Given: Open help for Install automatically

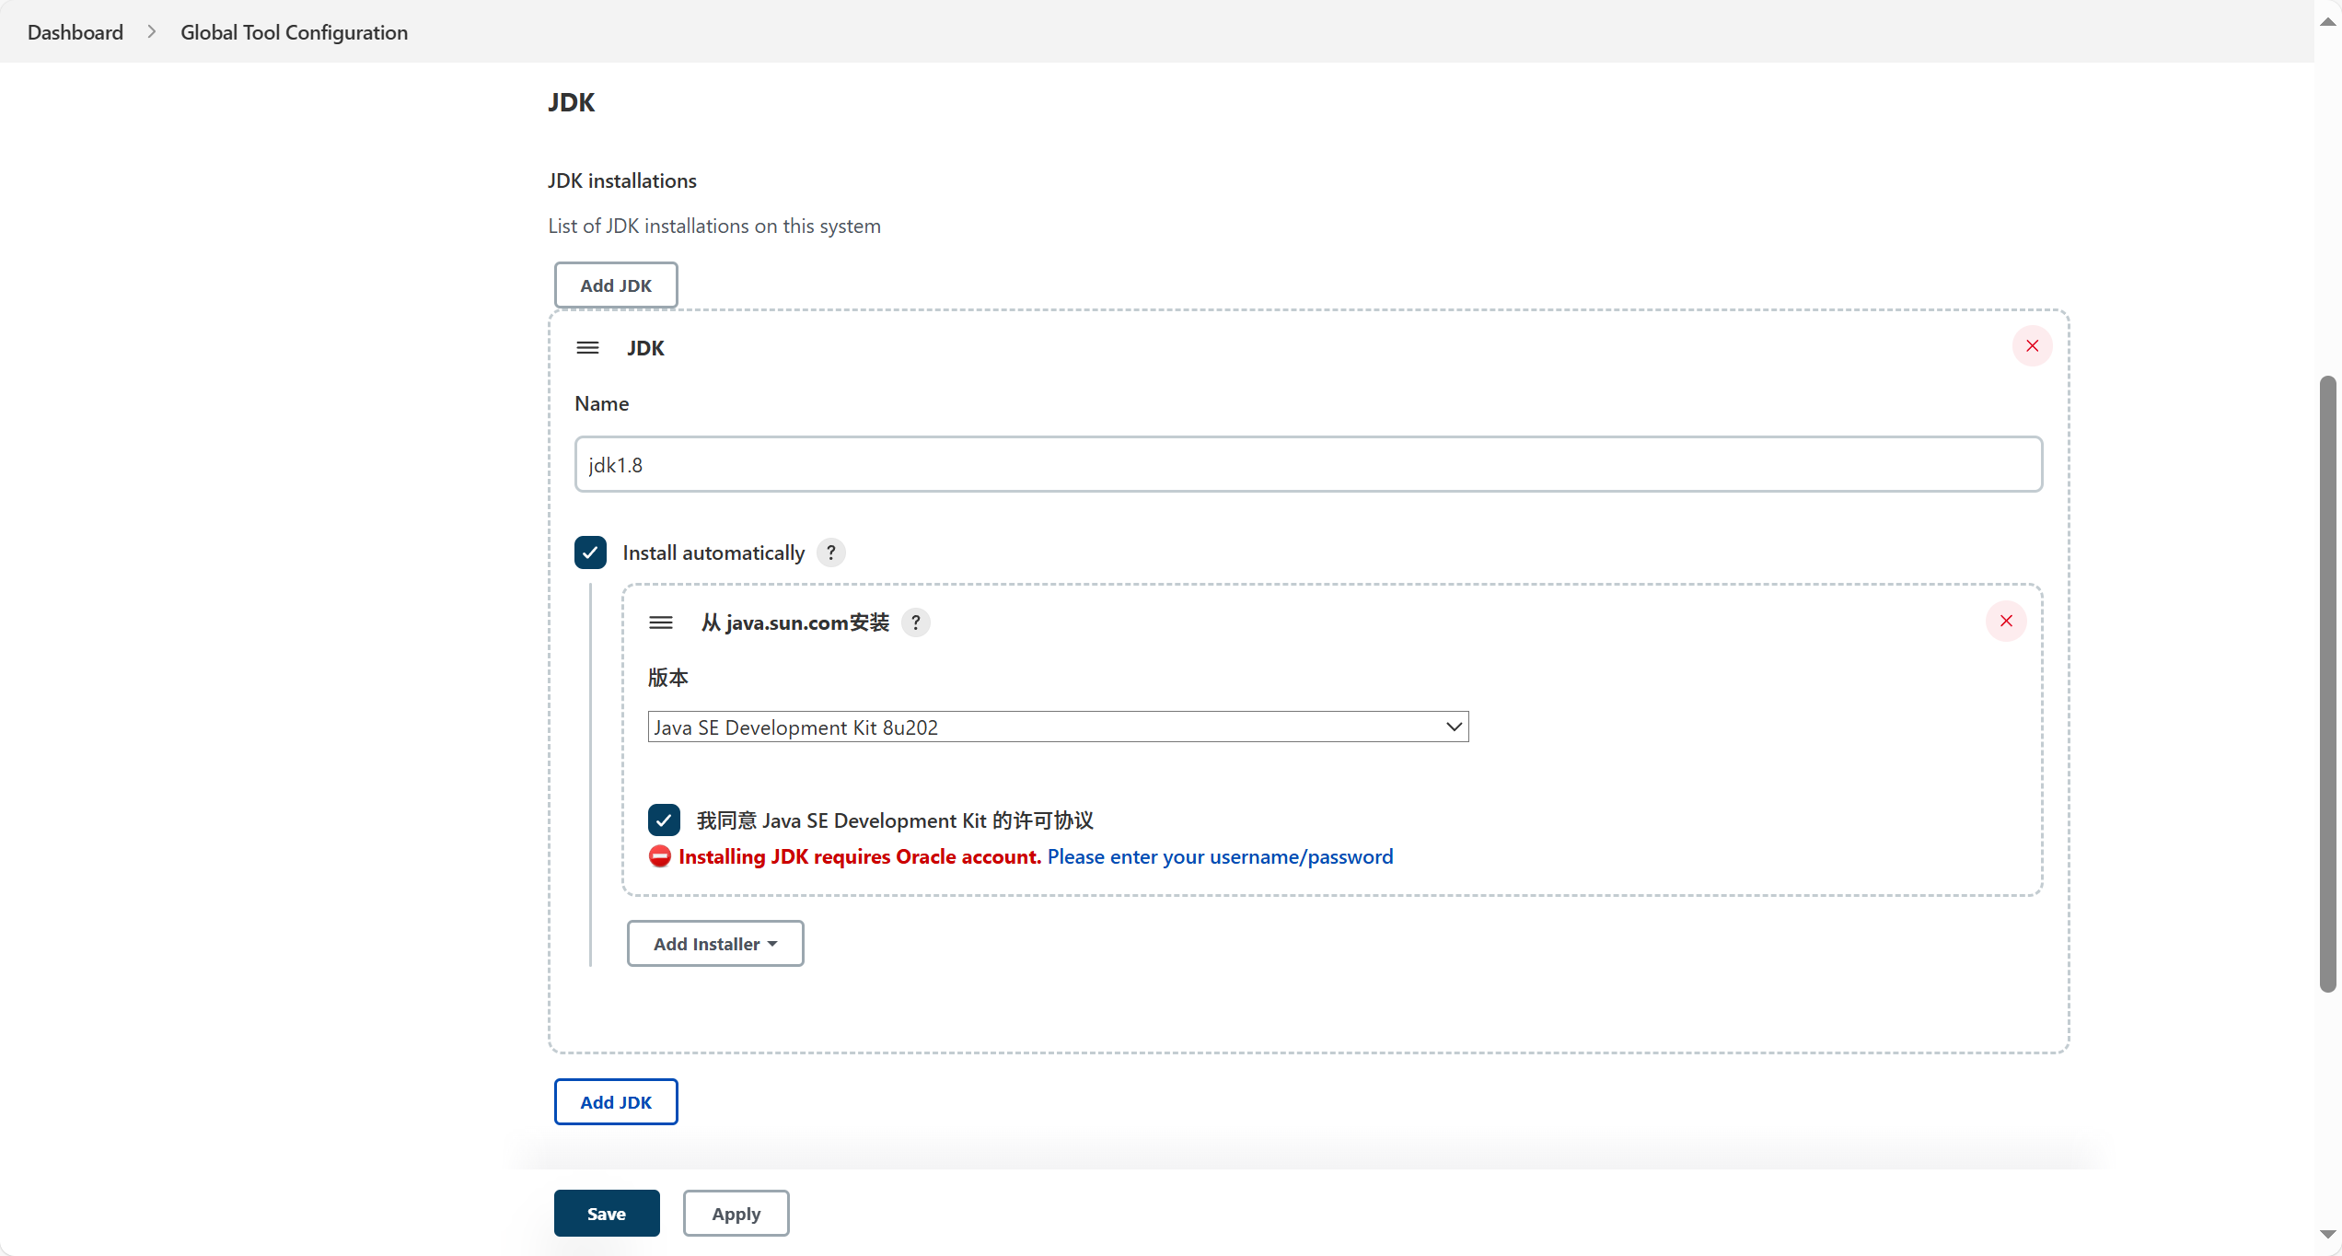Looking at the screenshot, I should click(830, 552).
